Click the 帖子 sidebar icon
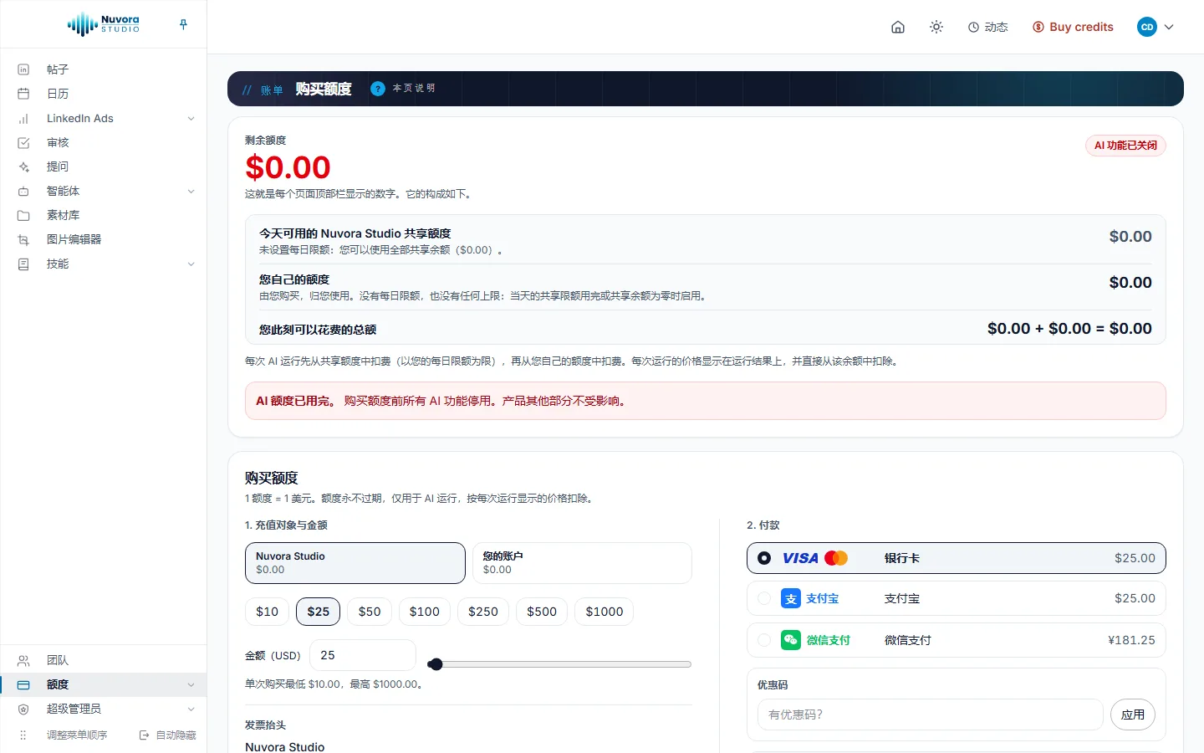This screenshot has width=1204, height=753. (23, 69)
